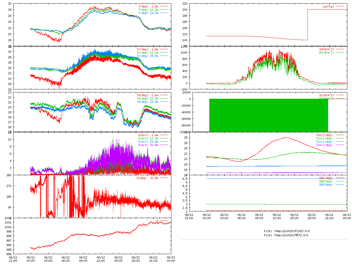Click the 'Ts(deg) 29.5m' legend label
Viewport: 352px width, 264px height.
(x=147, y=56)
